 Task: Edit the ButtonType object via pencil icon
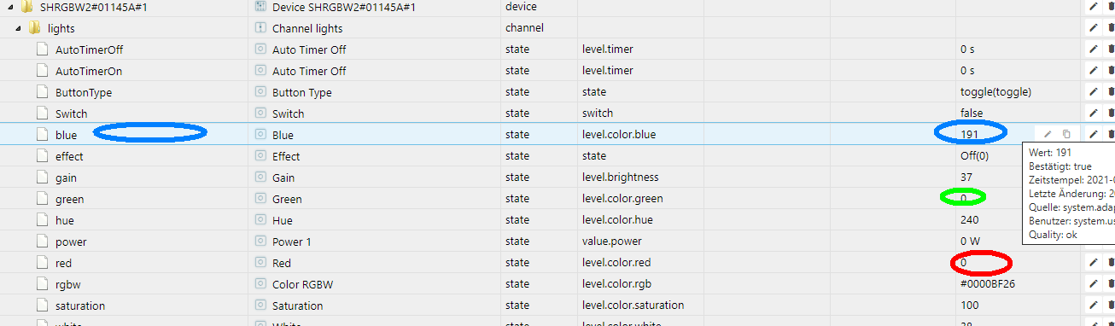[x=1093, y=92]
